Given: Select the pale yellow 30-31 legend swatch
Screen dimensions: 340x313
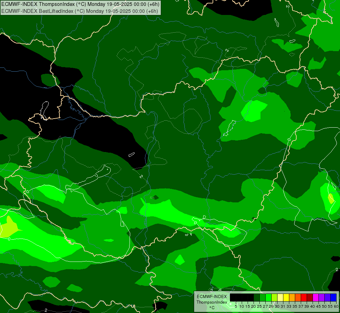Looking at the screenshot, I should [x=280, y=297].
